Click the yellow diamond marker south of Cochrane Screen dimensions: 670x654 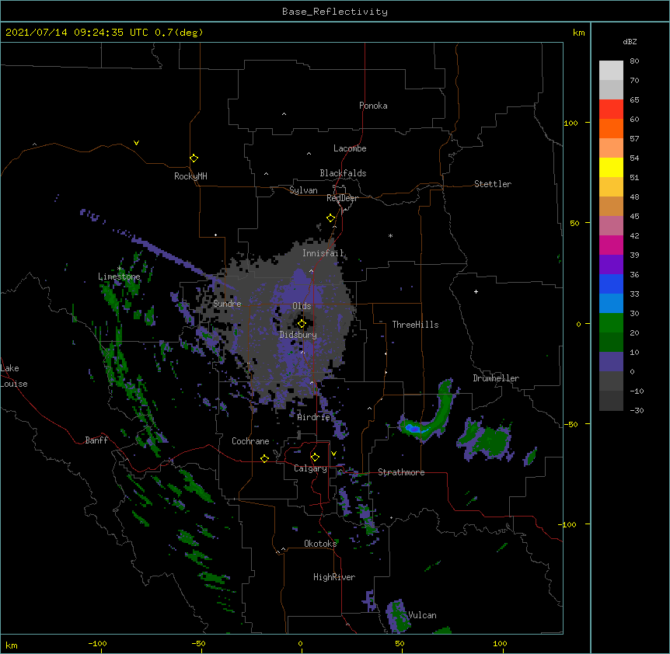coord(264,458)
